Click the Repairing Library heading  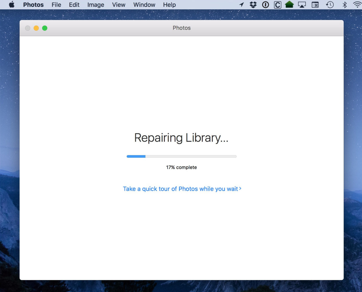[x=181, y=138]
